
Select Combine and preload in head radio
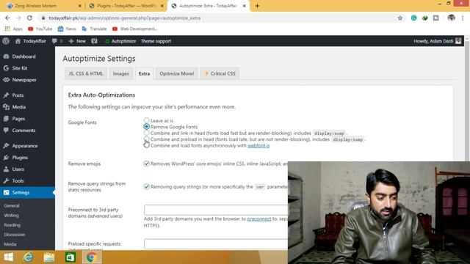[146, 139]
